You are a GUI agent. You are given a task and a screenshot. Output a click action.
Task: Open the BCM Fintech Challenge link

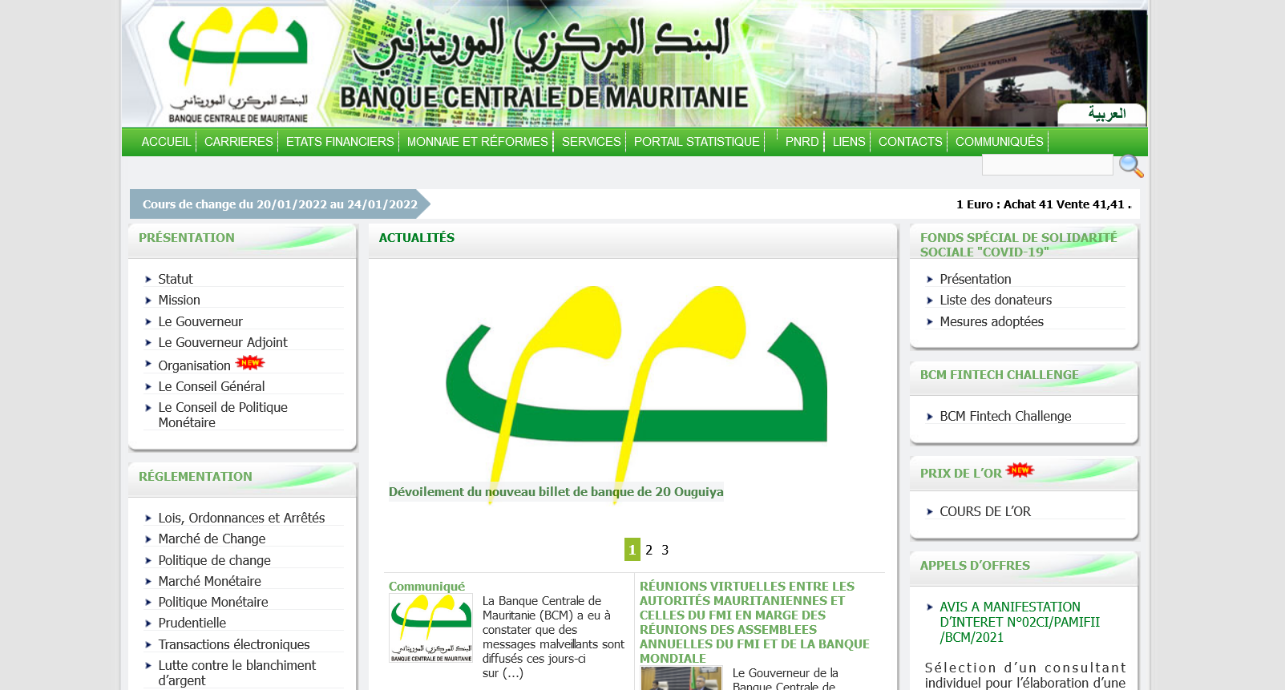point(1004,416)
